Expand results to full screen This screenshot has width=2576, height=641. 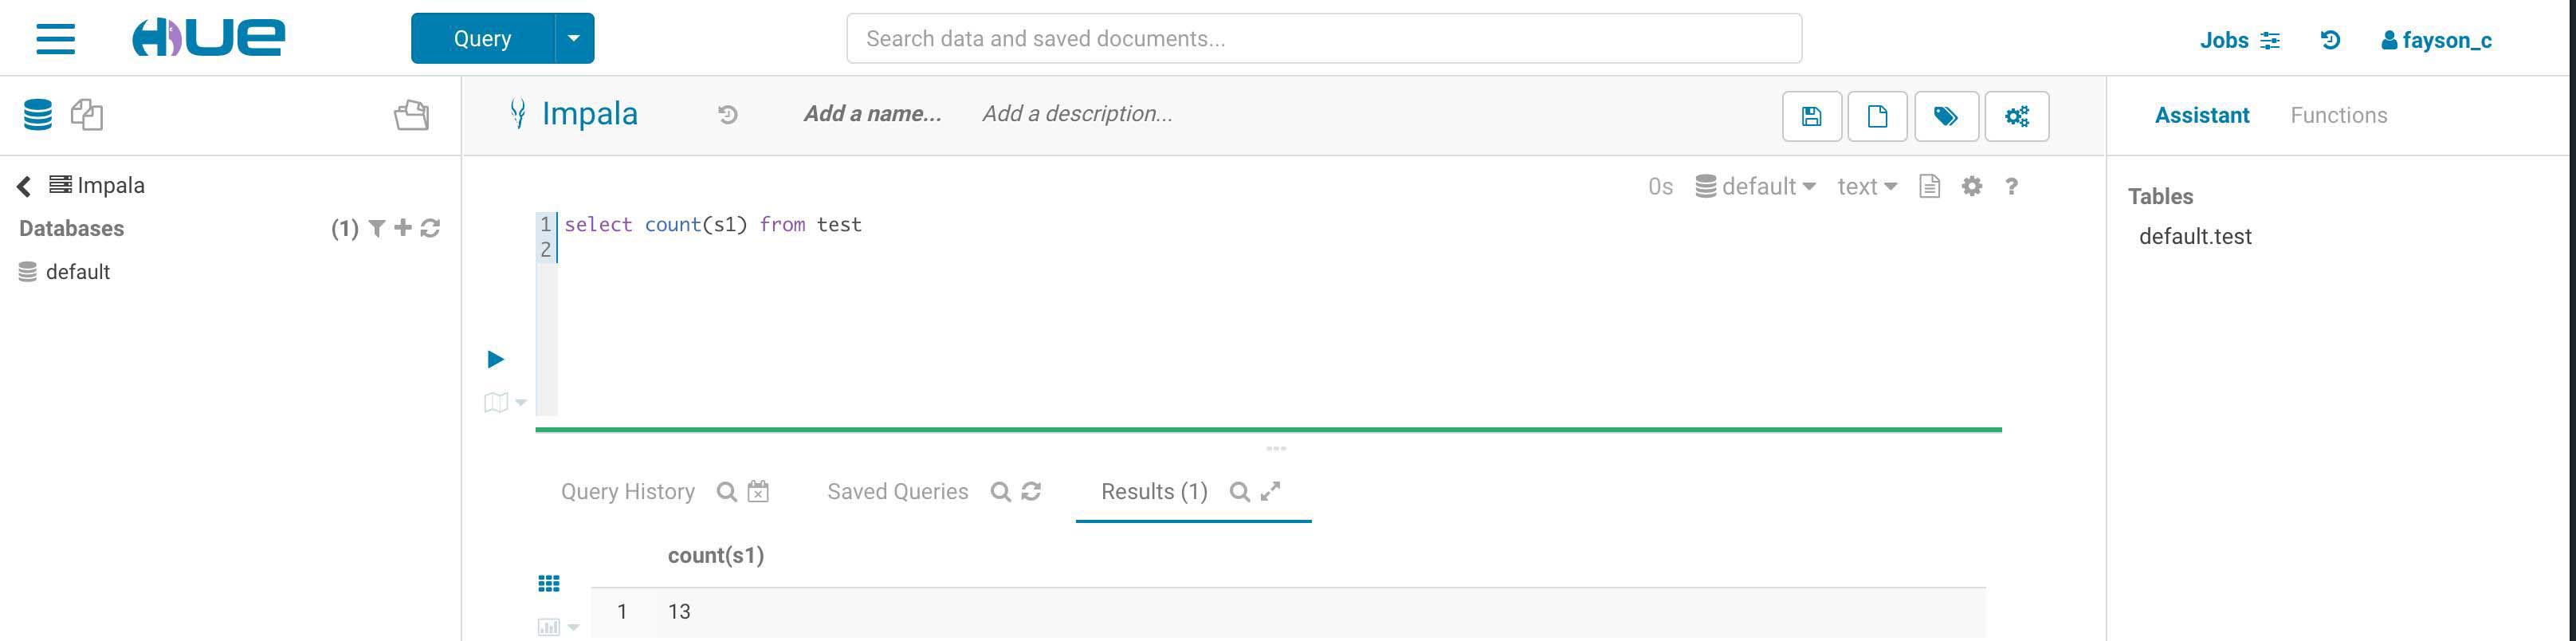(x=1270, y=491)
